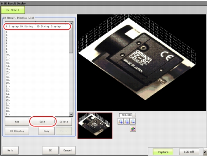The height and width of the screenshot is (156, 208).
Task: Click the zoom out magnifier icon
Action: [133, 122]
